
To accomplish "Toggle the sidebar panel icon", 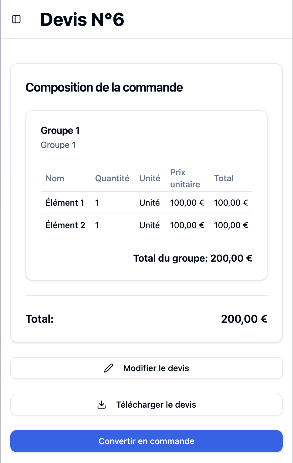I will click(x=16, y=19).
